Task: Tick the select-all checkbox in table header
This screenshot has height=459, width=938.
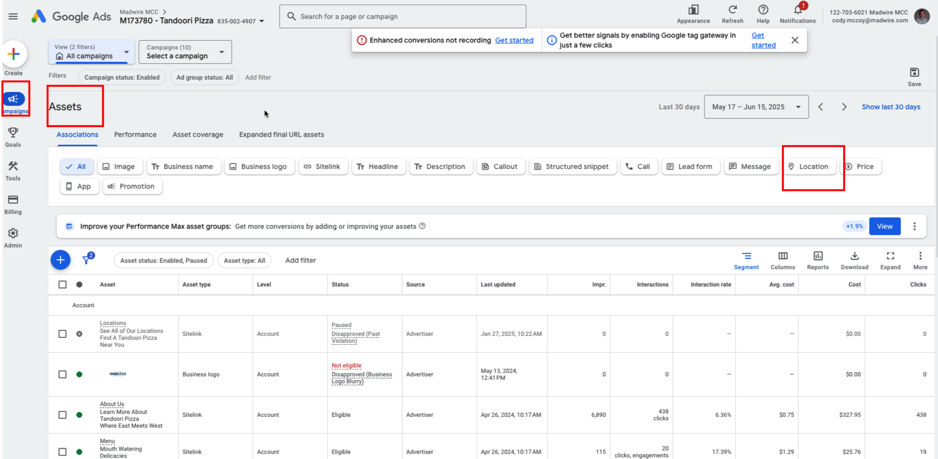Action: pyautogui.click(x=62, y=284)
